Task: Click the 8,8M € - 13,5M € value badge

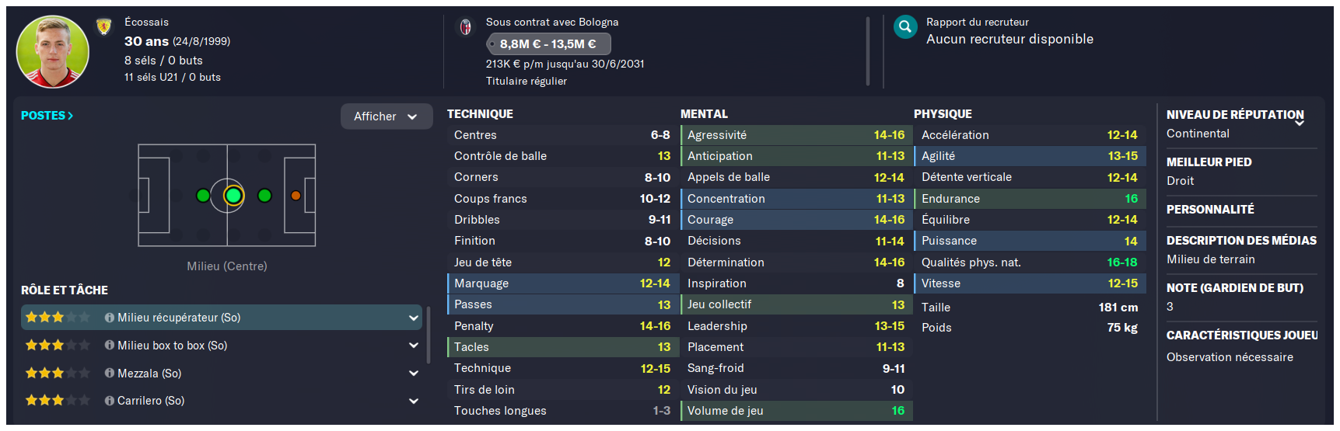Action: click(548, 44)
